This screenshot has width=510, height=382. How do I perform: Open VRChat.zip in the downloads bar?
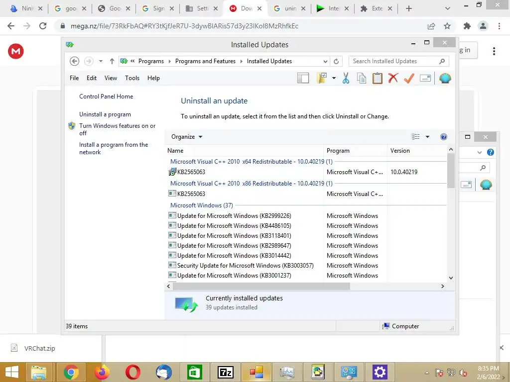coord(39,348)
